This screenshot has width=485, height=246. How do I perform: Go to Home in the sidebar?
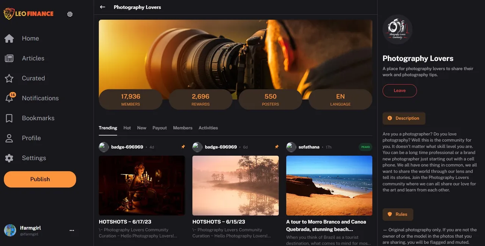[30, 38]
